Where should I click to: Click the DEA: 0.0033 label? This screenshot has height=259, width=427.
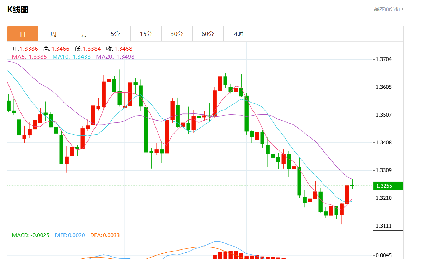105,235
